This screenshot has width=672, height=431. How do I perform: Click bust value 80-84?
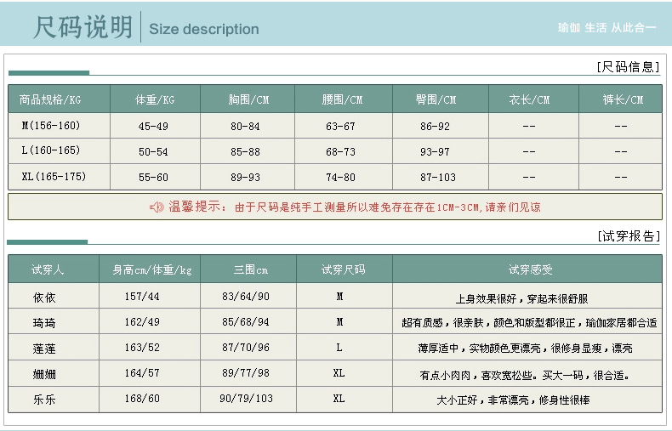coord(245,127)
